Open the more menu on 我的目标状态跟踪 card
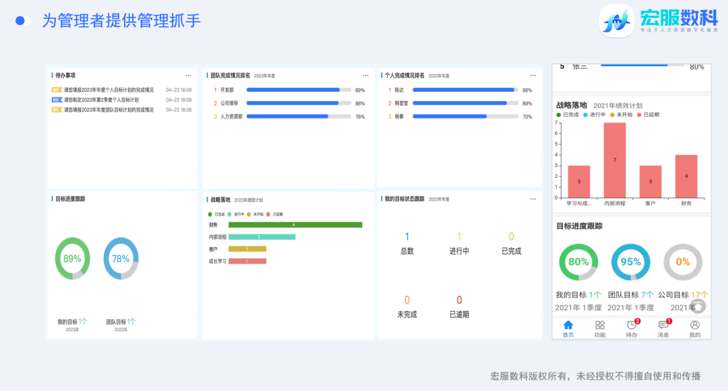728x391 pixels. point(532,198)
